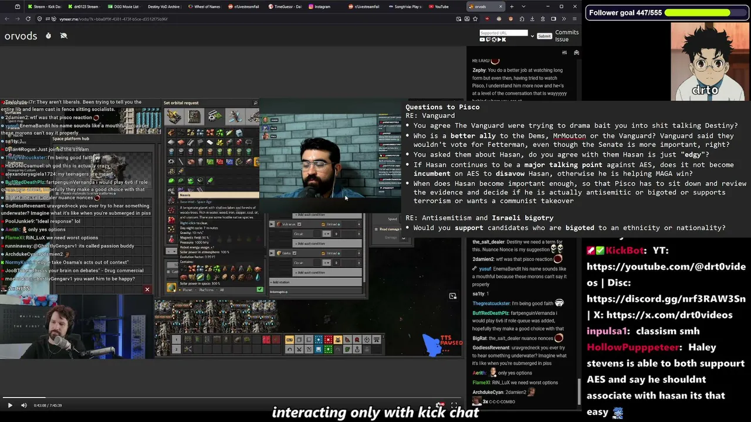Bookmark this page with the star icon
The image size is (751, 422).
(475, 19)
